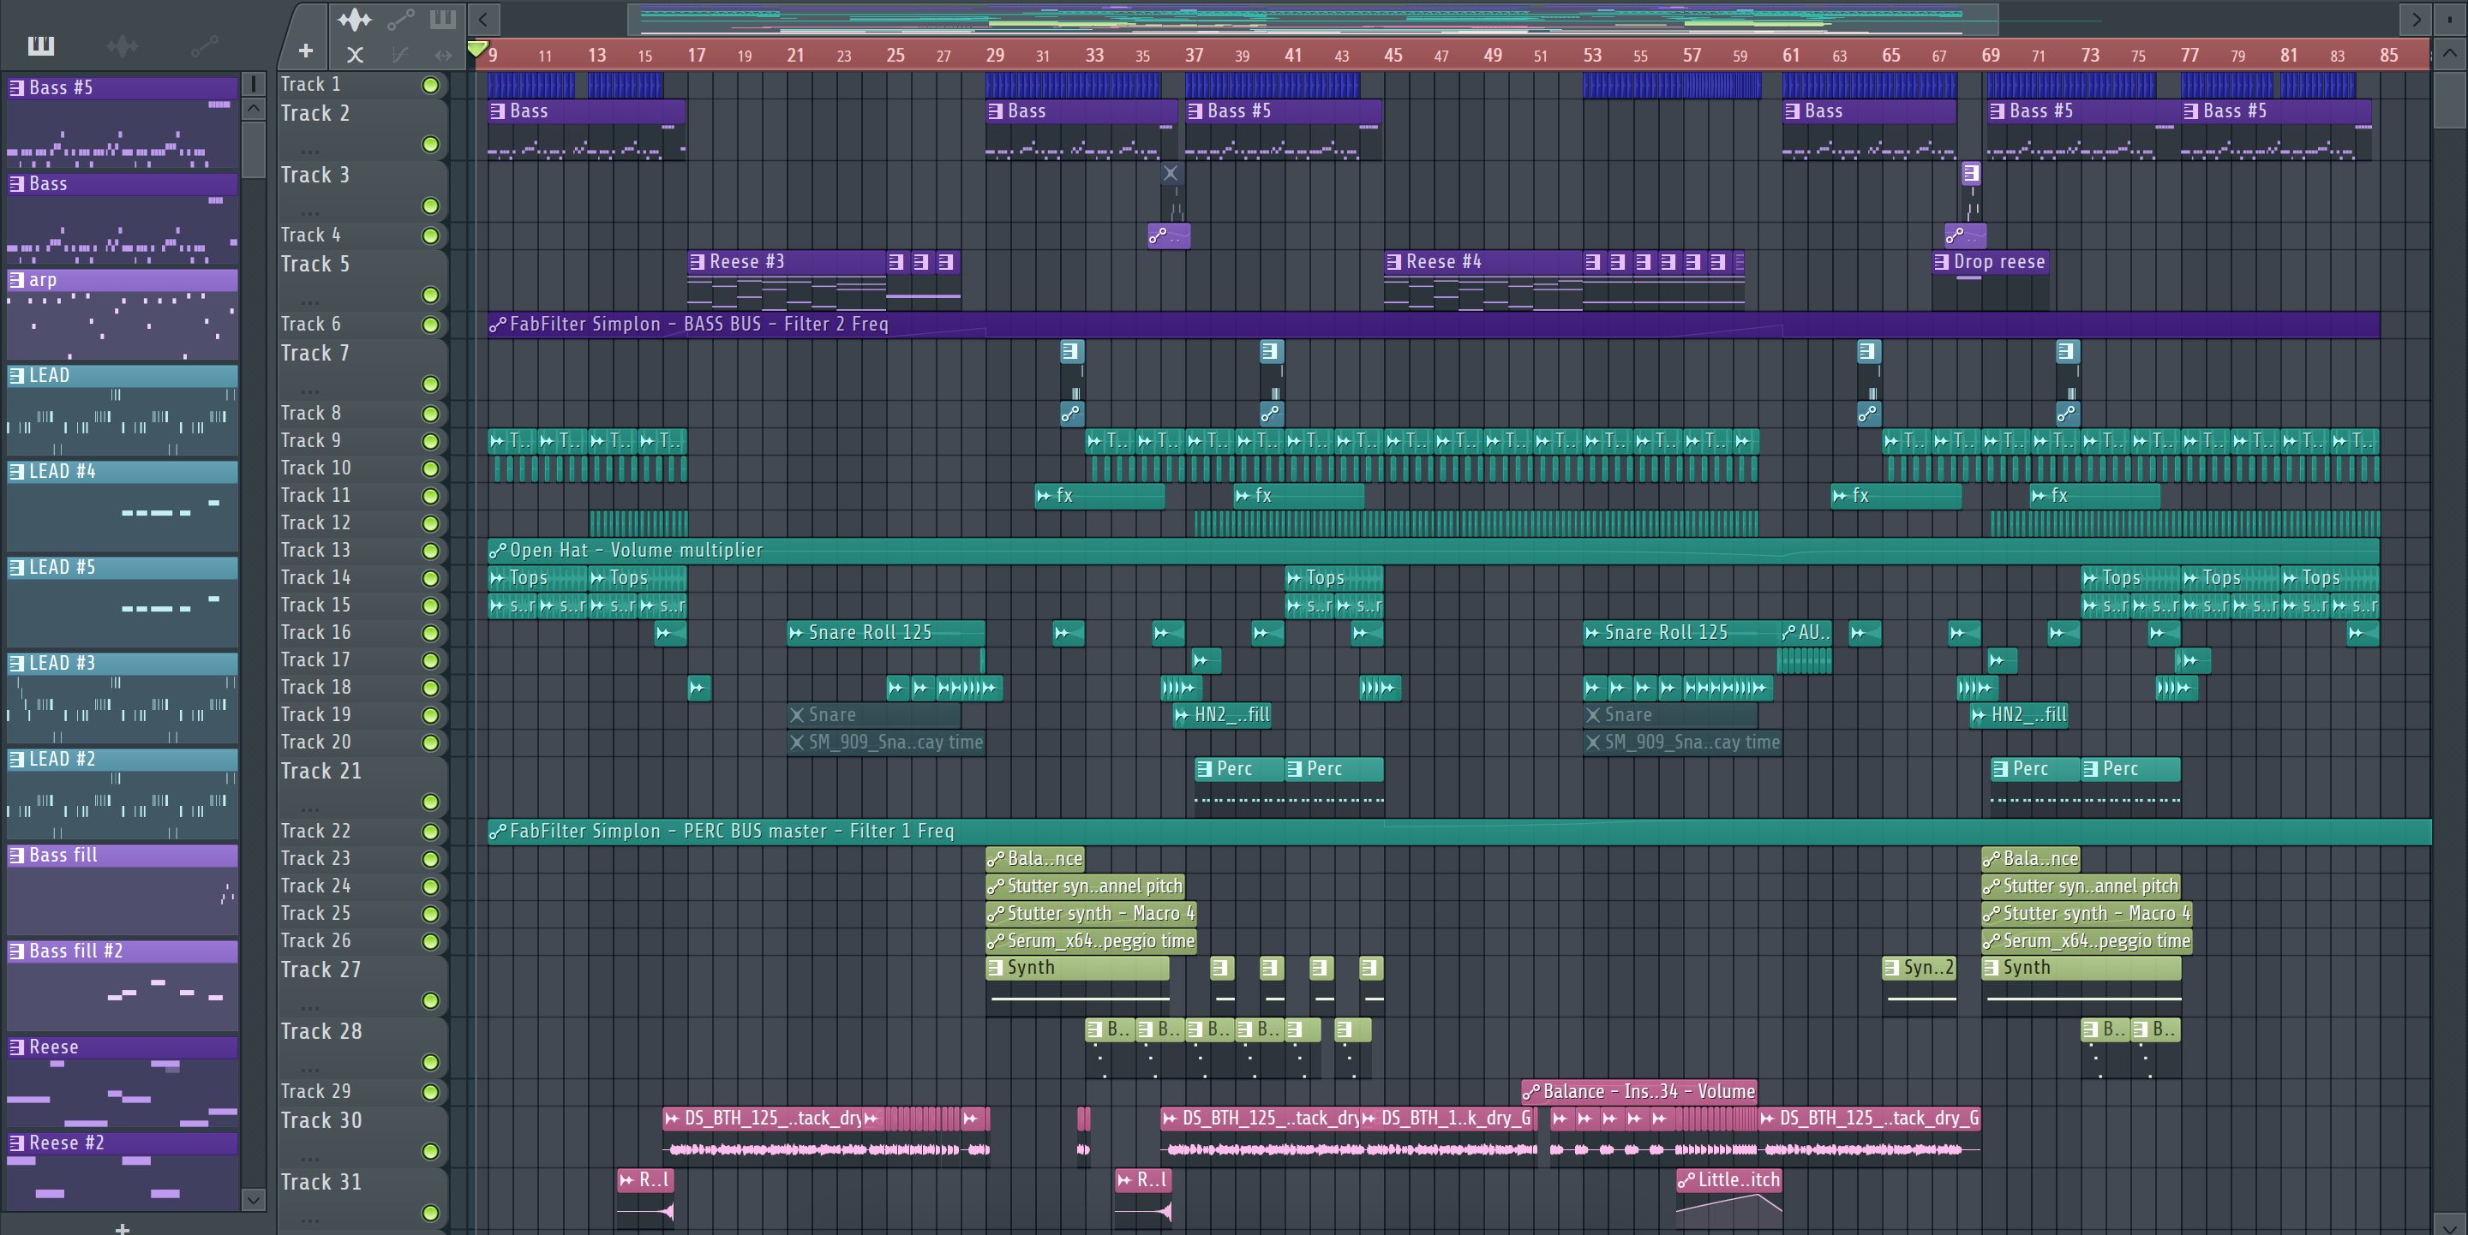Open Open Hat Volume multiplier clip menu icon

coord(497,552)
